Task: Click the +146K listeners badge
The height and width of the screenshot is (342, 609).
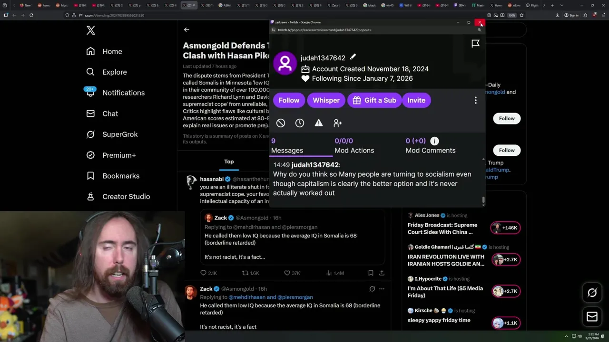Action: pyautogui.click(x=505, y=228)
